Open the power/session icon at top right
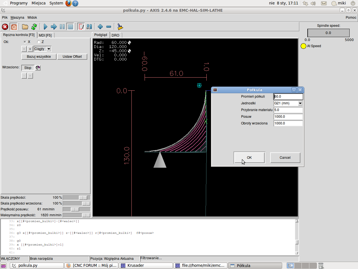358x269 pixels. click(353, 3)
